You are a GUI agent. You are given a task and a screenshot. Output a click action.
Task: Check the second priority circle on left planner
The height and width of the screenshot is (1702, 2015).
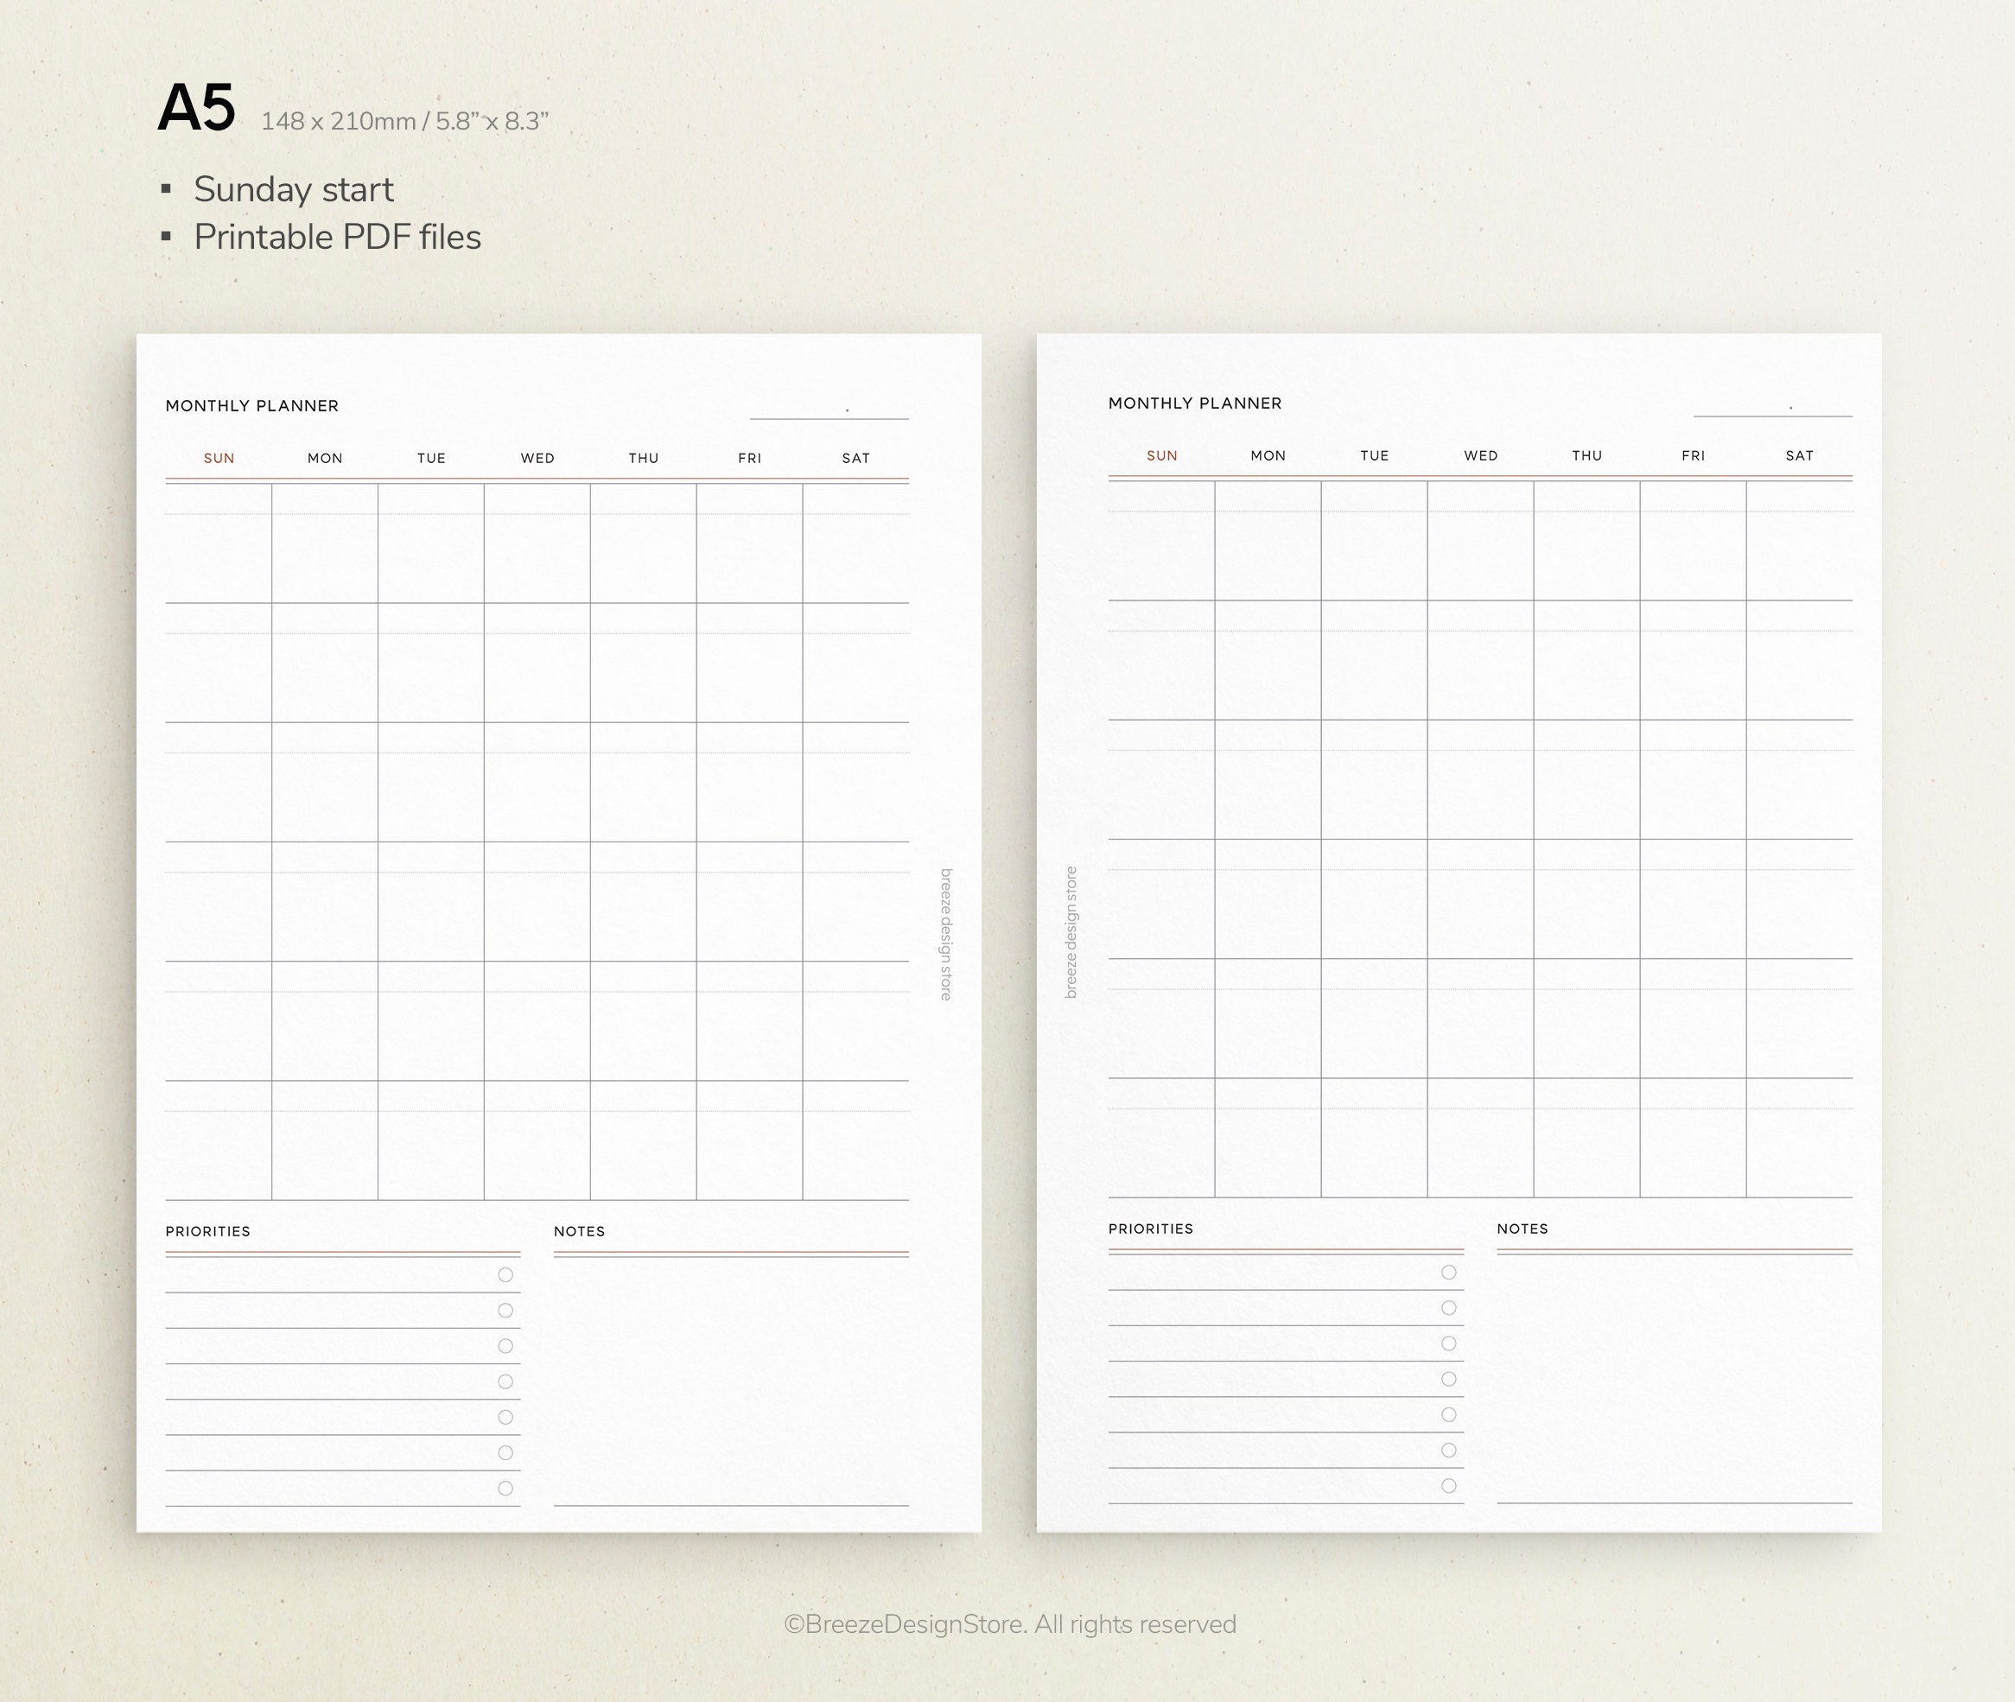click(504, 1311)
